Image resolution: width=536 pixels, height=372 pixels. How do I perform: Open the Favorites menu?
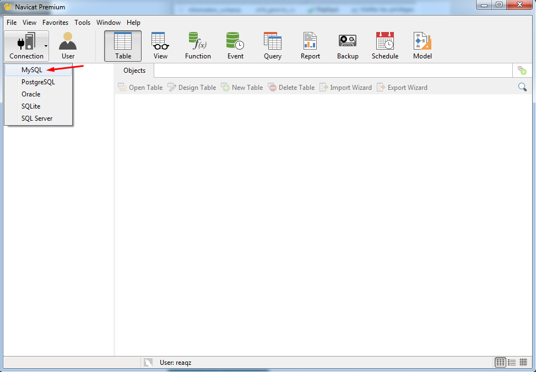pyautogui.click(x=56, y=23)
